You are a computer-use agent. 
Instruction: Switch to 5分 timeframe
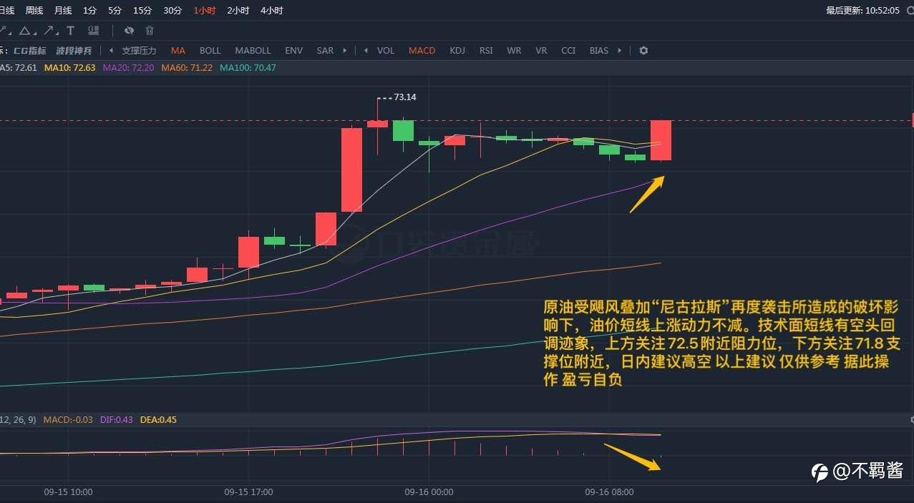pos(115,11)
